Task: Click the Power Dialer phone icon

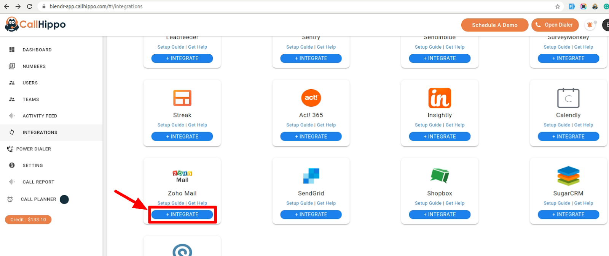Action: click(10, 149)
